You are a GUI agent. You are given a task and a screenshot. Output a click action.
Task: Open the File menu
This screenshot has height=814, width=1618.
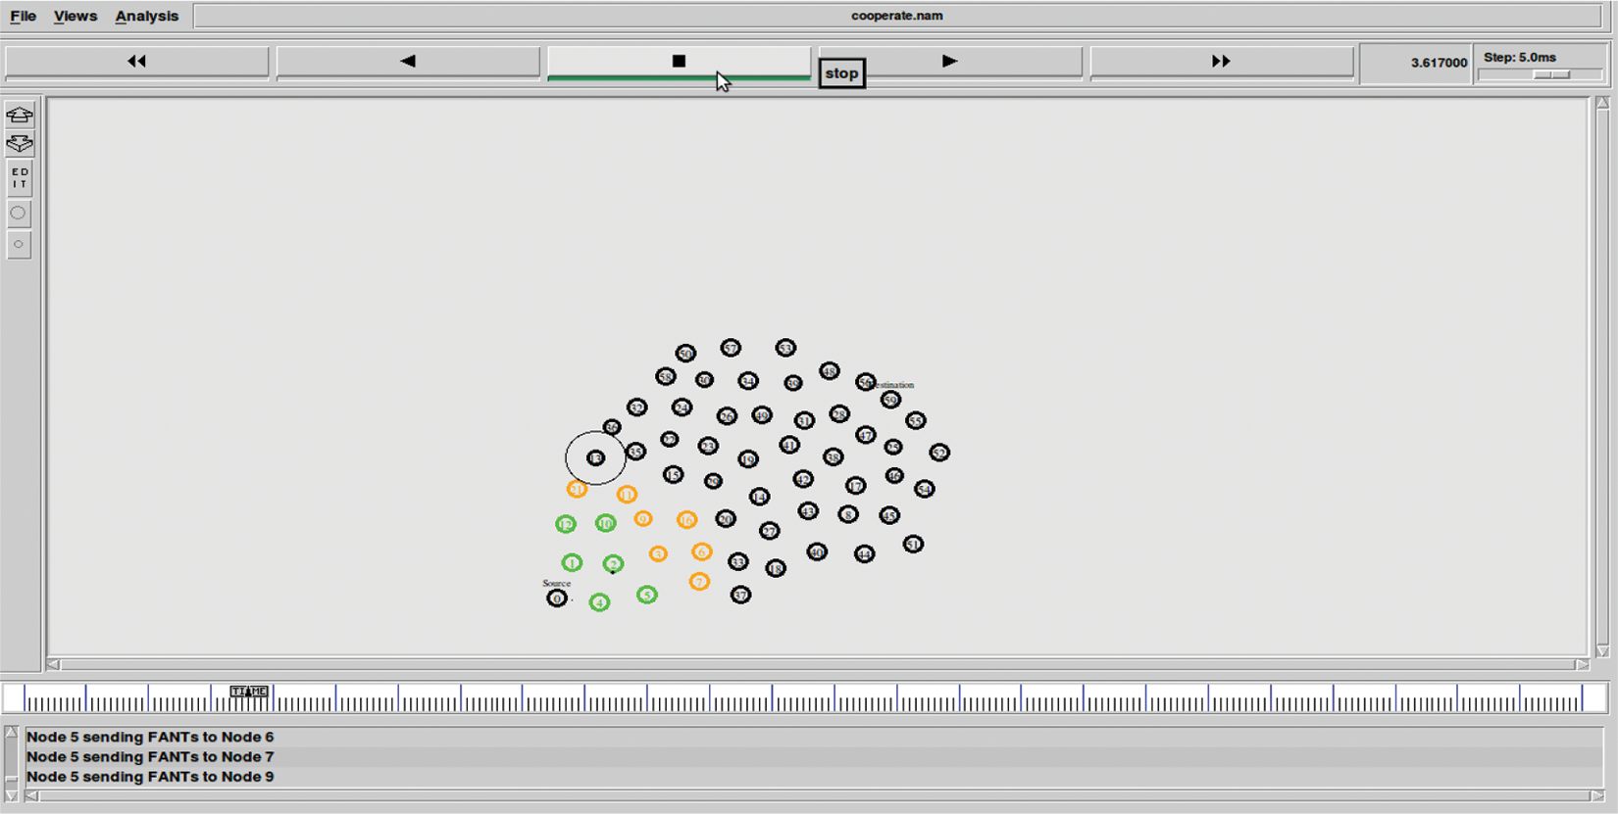pos(23,16)
